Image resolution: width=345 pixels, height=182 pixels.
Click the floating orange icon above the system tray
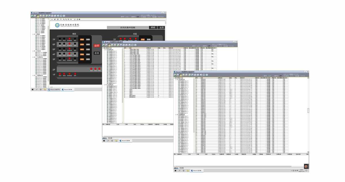point(306,166)
